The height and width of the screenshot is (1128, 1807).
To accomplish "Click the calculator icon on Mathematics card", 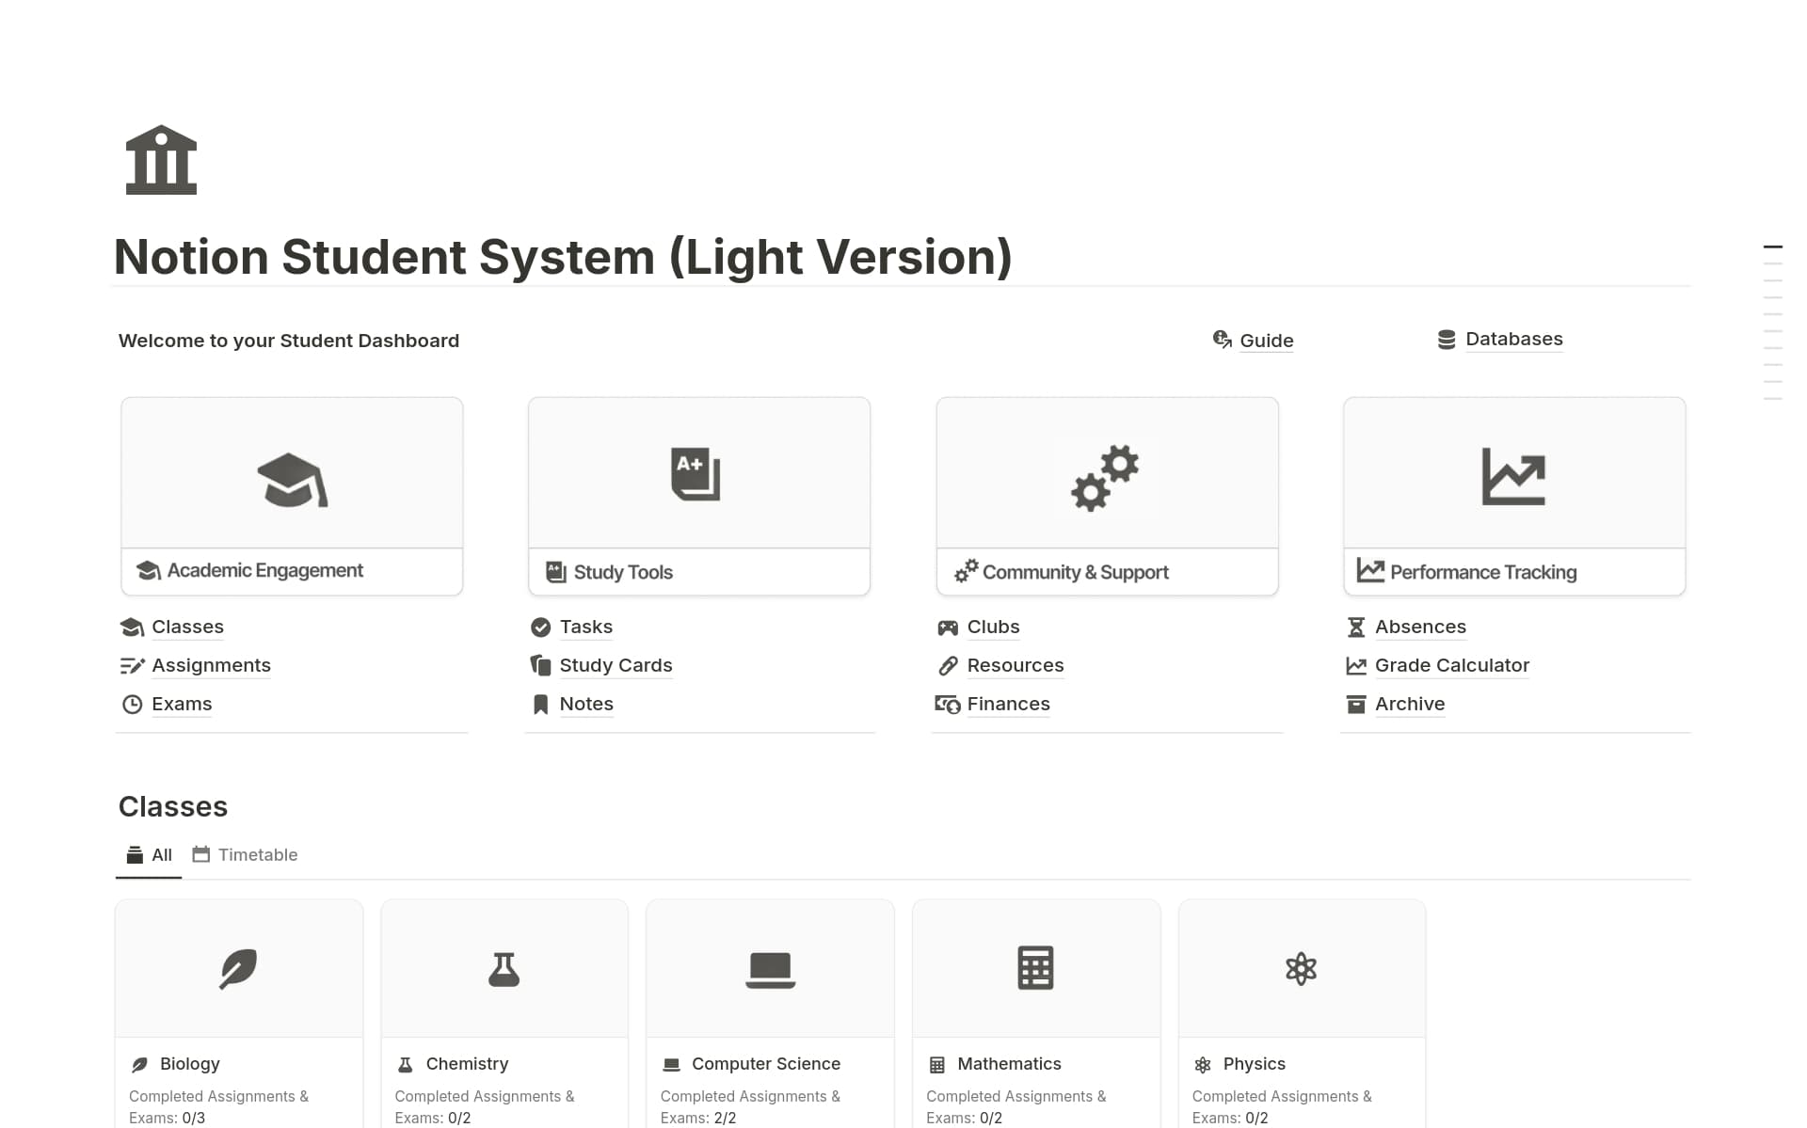I will coord(1035,969).
